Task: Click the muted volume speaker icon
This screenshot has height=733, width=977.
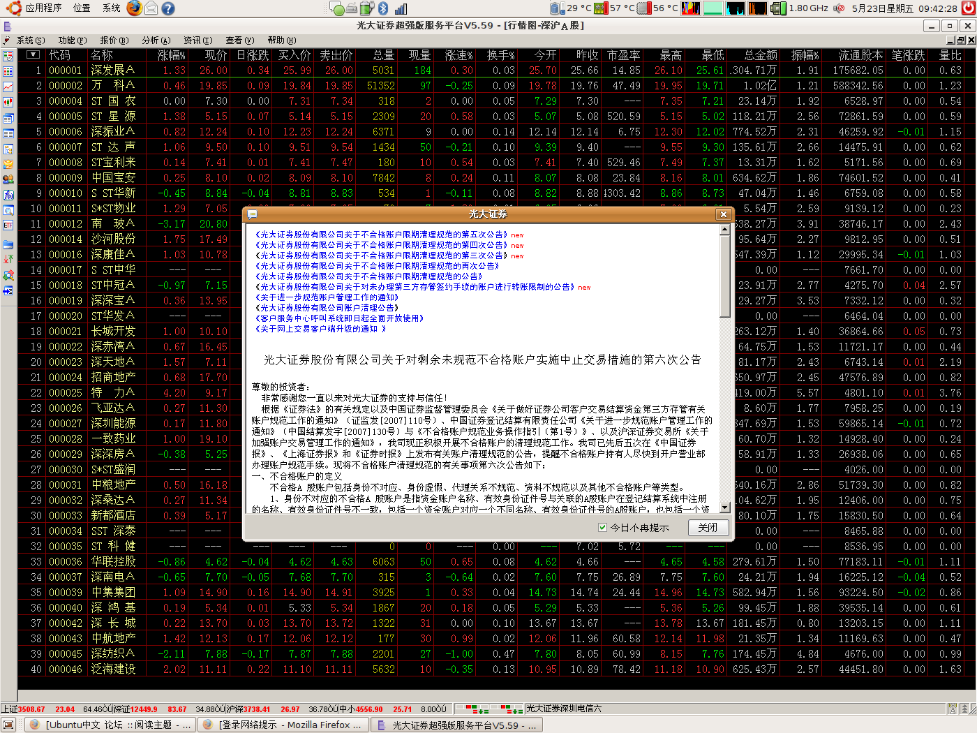Action: click(839, 8)
